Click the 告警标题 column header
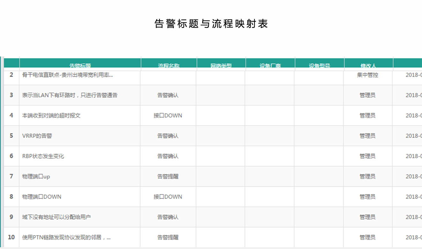422x249 pixels. 80,65
